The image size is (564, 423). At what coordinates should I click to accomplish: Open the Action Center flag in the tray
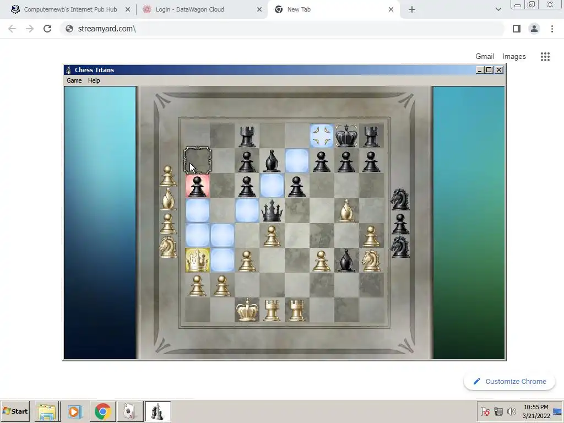click(485, 411)
